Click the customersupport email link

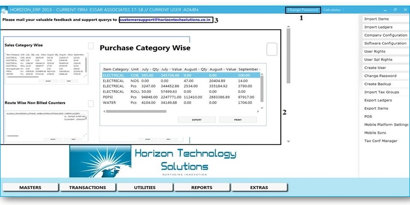[165, 20]
